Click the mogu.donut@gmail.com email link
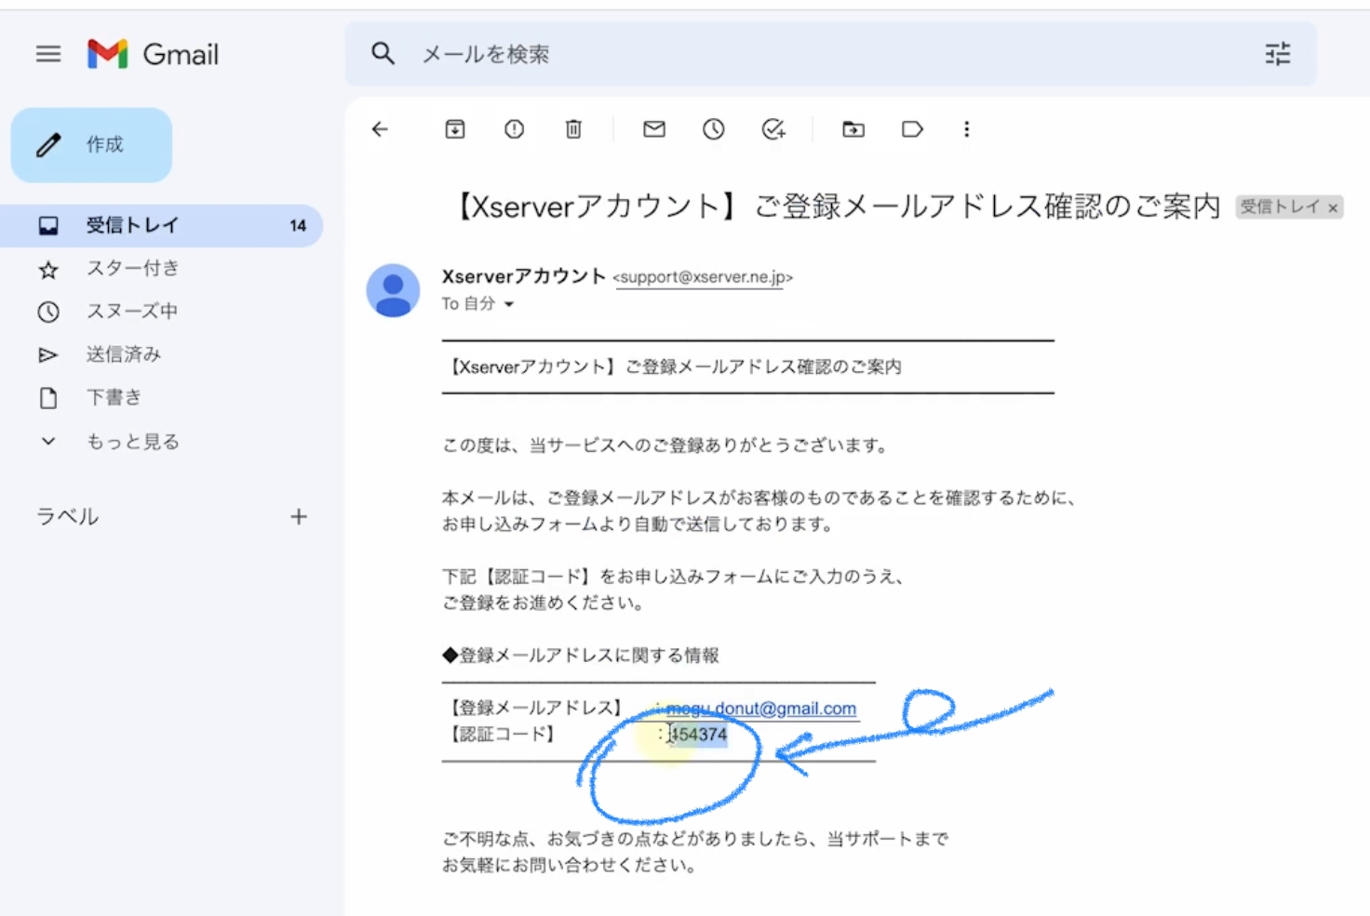The height and width of the screenshot is (916, 1370). point(763,709)
